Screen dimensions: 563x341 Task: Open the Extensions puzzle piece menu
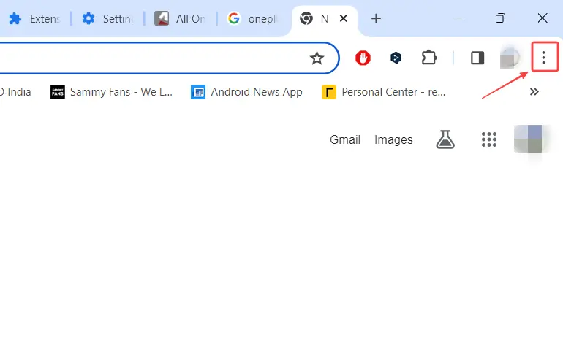(429, 58)
